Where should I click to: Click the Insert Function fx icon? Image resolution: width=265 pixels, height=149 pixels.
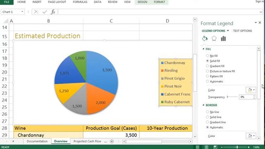(53, 12)
